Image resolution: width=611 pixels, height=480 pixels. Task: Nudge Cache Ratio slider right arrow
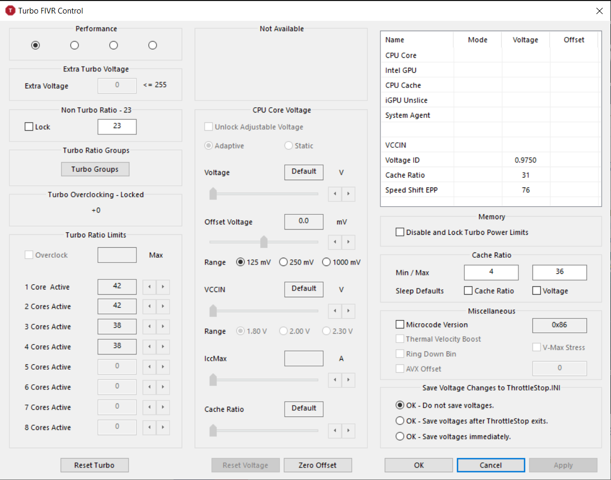pyautogui.click(x=348, y=431)
